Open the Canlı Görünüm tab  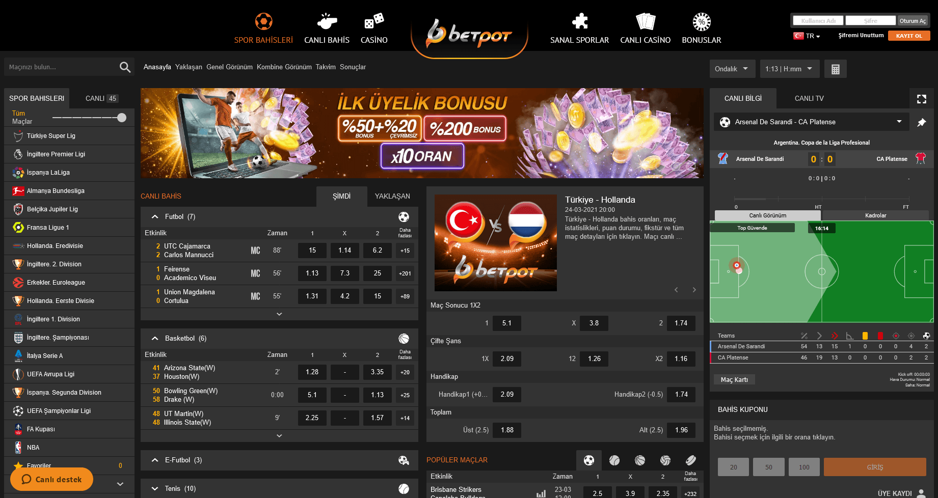(767, 215)
